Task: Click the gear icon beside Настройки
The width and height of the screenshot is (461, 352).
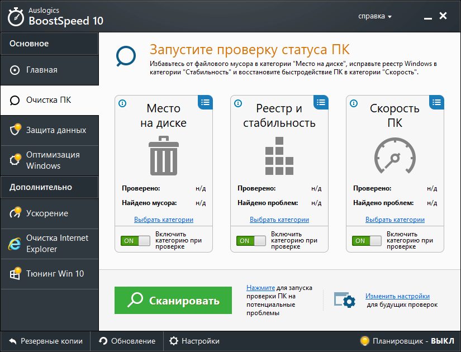Action: 174,341
